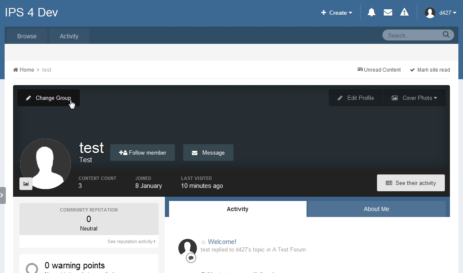Click test's avatar in the activity feed
The width and height of the screenshot is (463, 273).
tap(187, 248)
